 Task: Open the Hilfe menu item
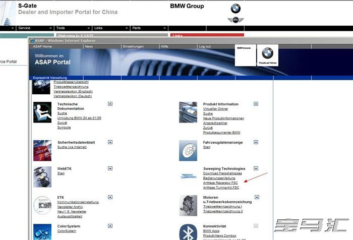point(164,46)
